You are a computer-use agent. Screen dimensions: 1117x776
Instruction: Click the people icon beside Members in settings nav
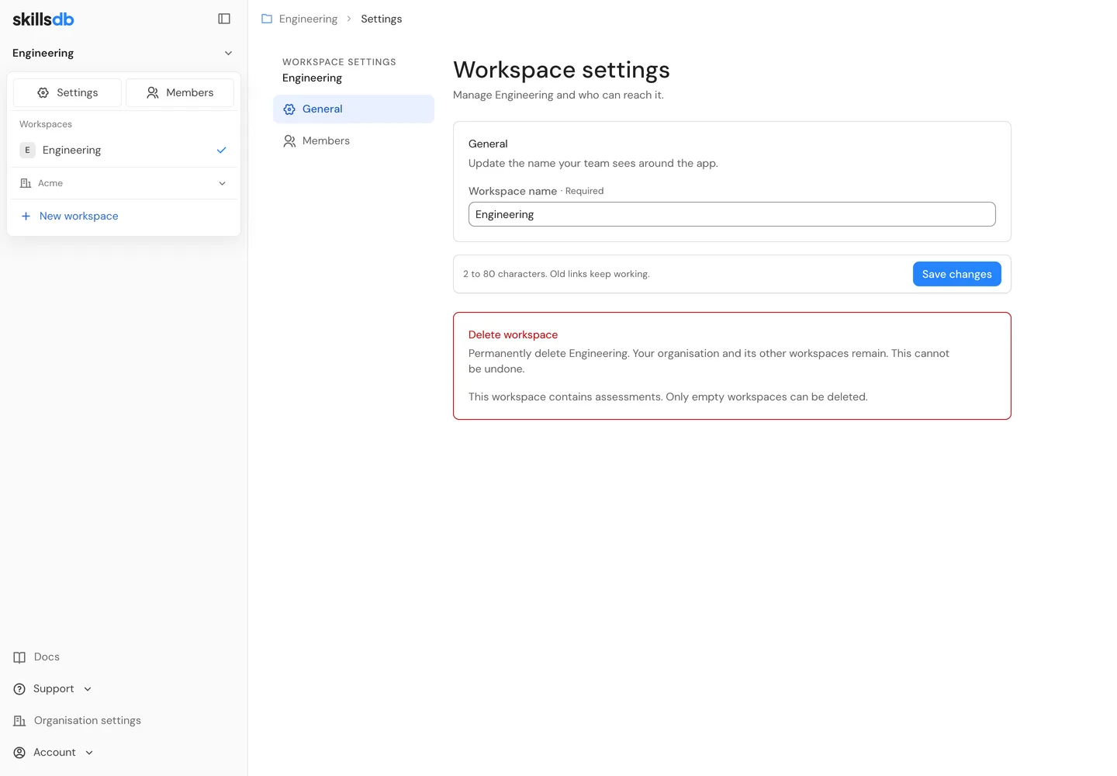pos(289,141)
